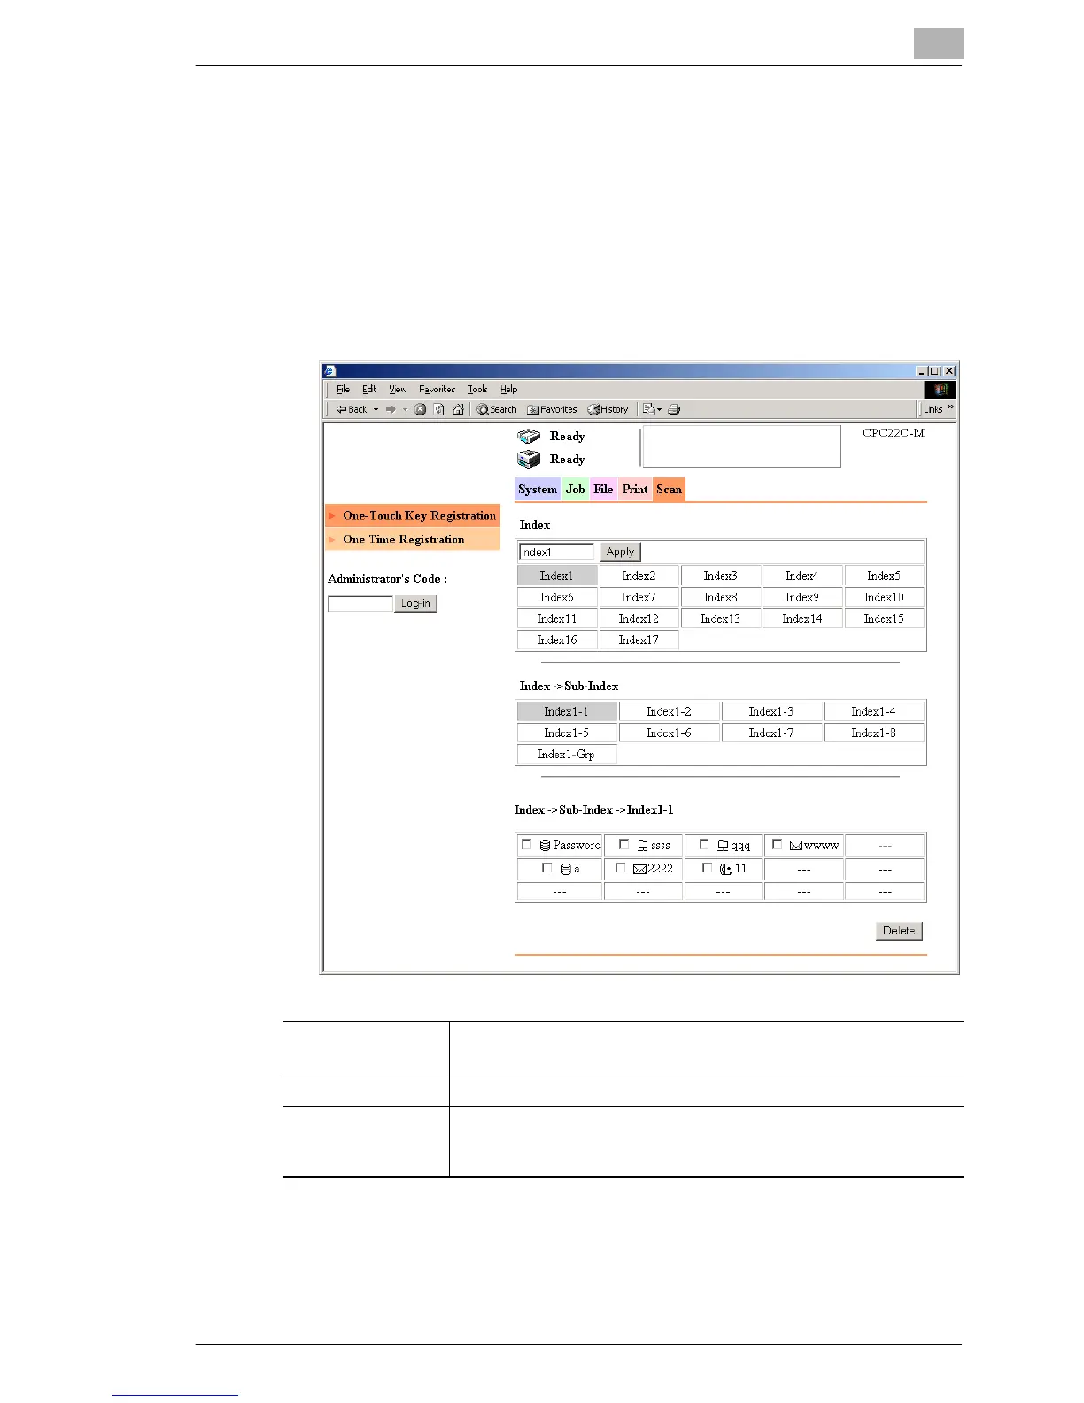The image size is (1084, 1403).
Task: Select the Index2 cell
Action: pyautogui.click(x=639, y=576)
